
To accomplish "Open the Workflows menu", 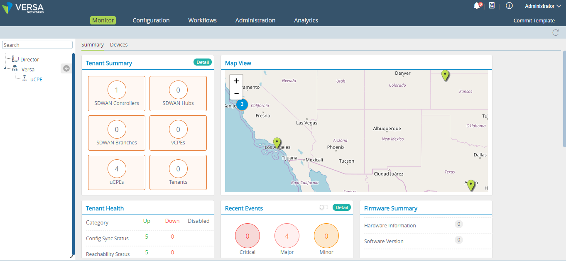I will coord(202,20).
